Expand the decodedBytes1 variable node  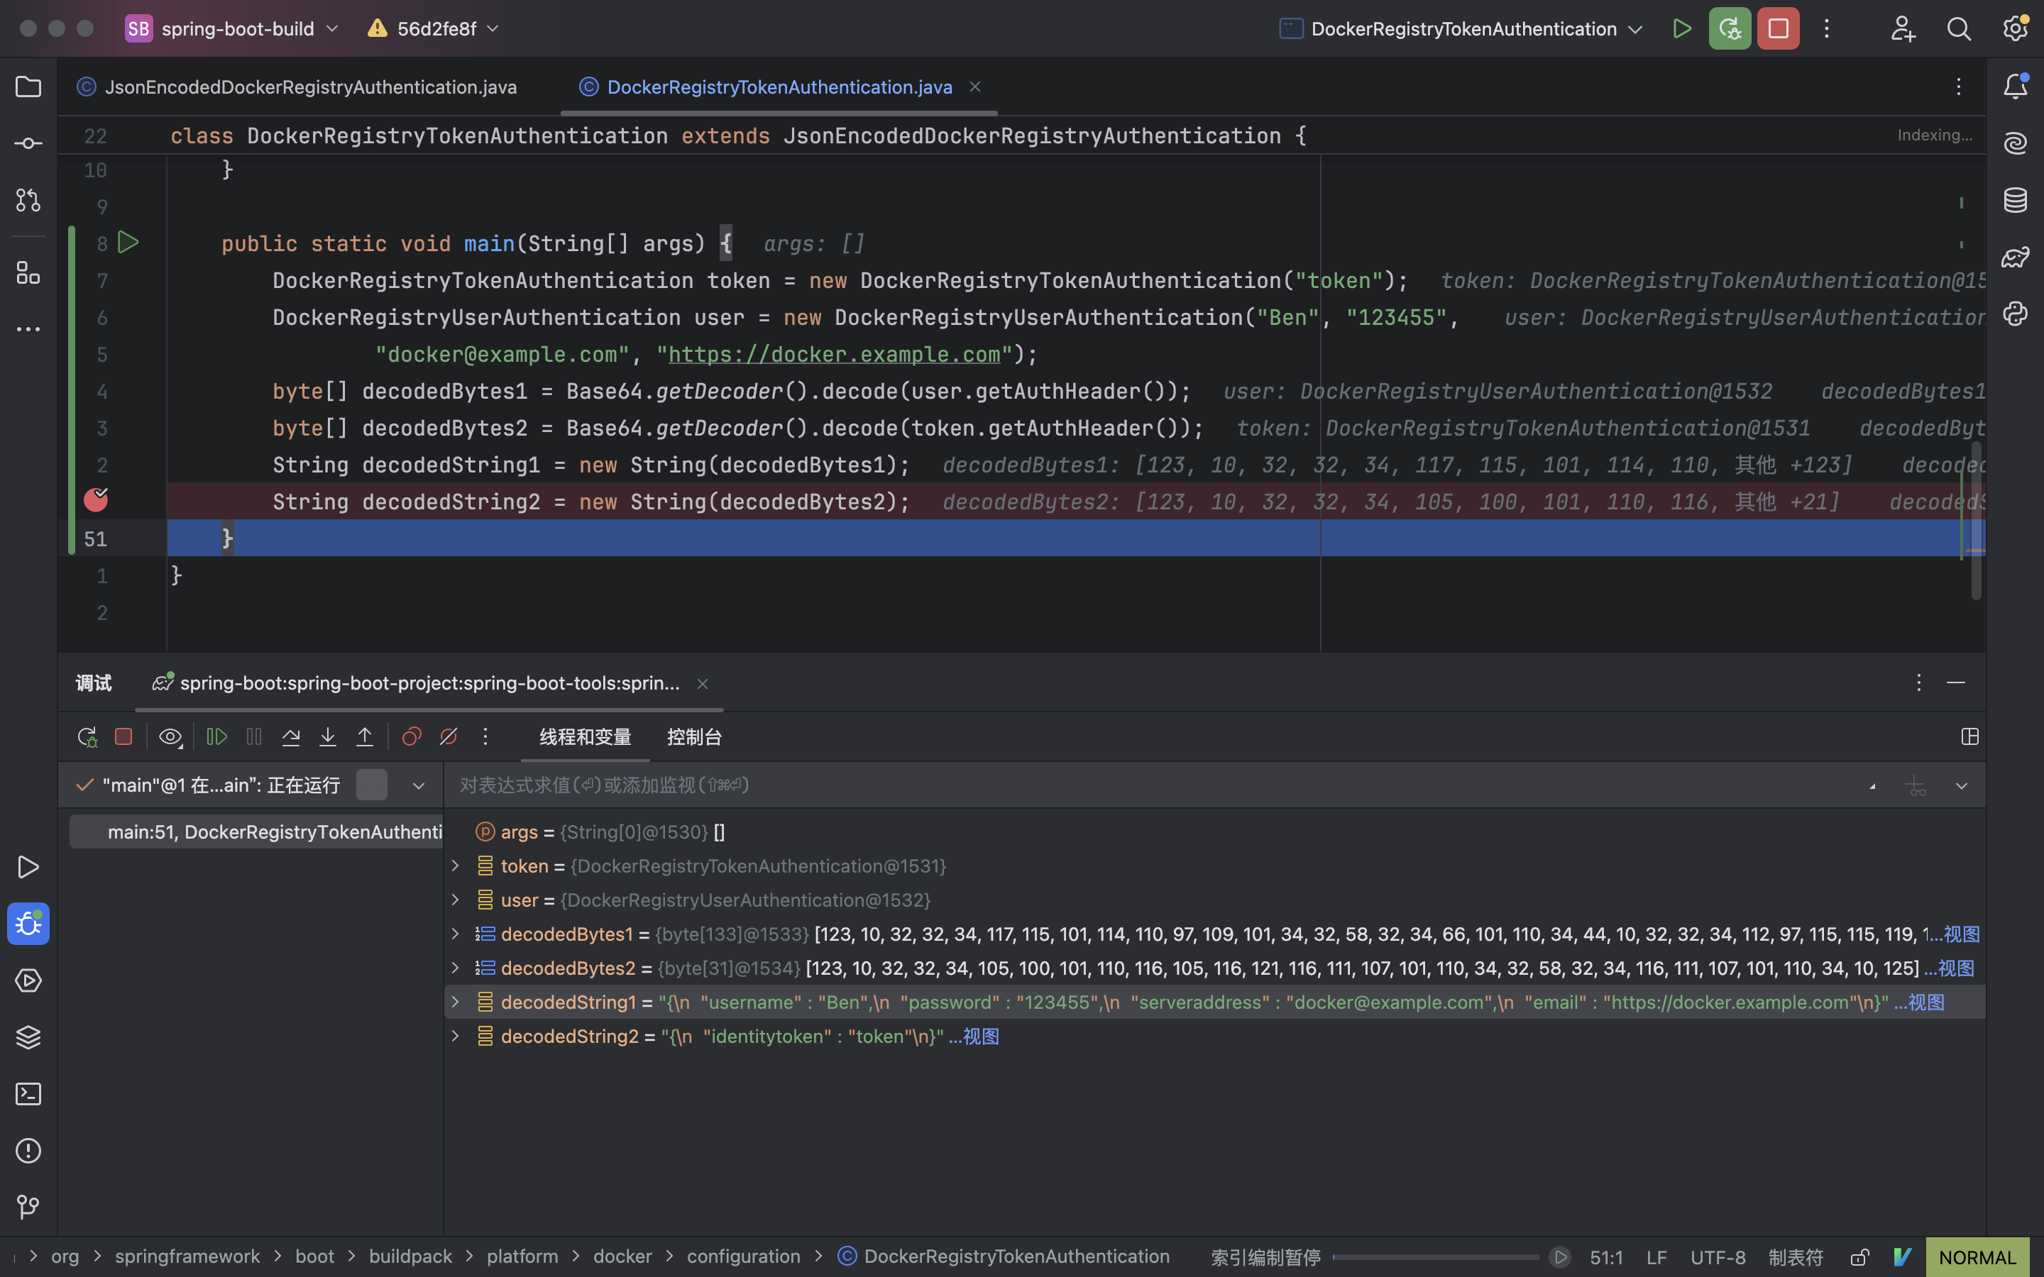[x=456, y=934]
